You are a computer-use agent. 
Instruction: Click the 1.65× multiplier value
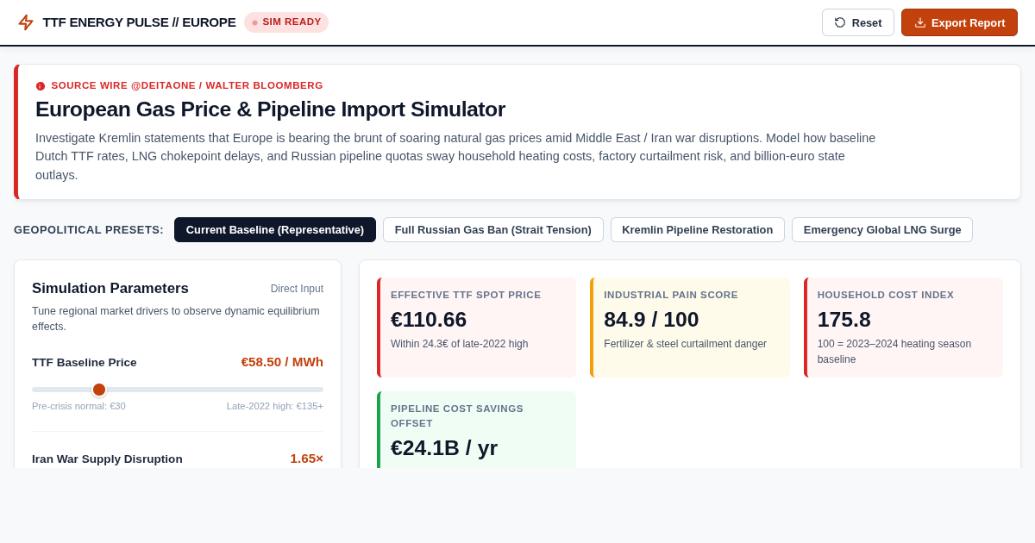click(306, 459)
